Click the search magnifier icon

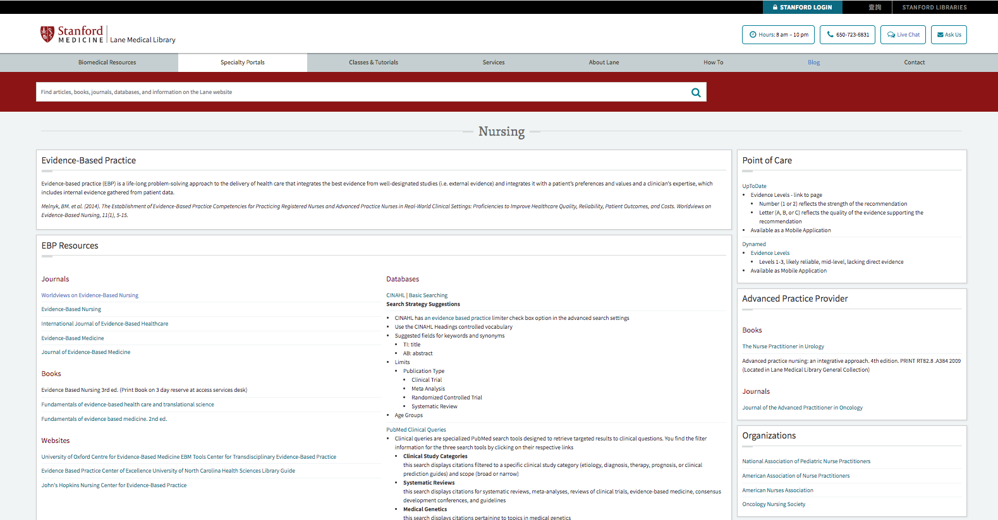pos(696,92)
